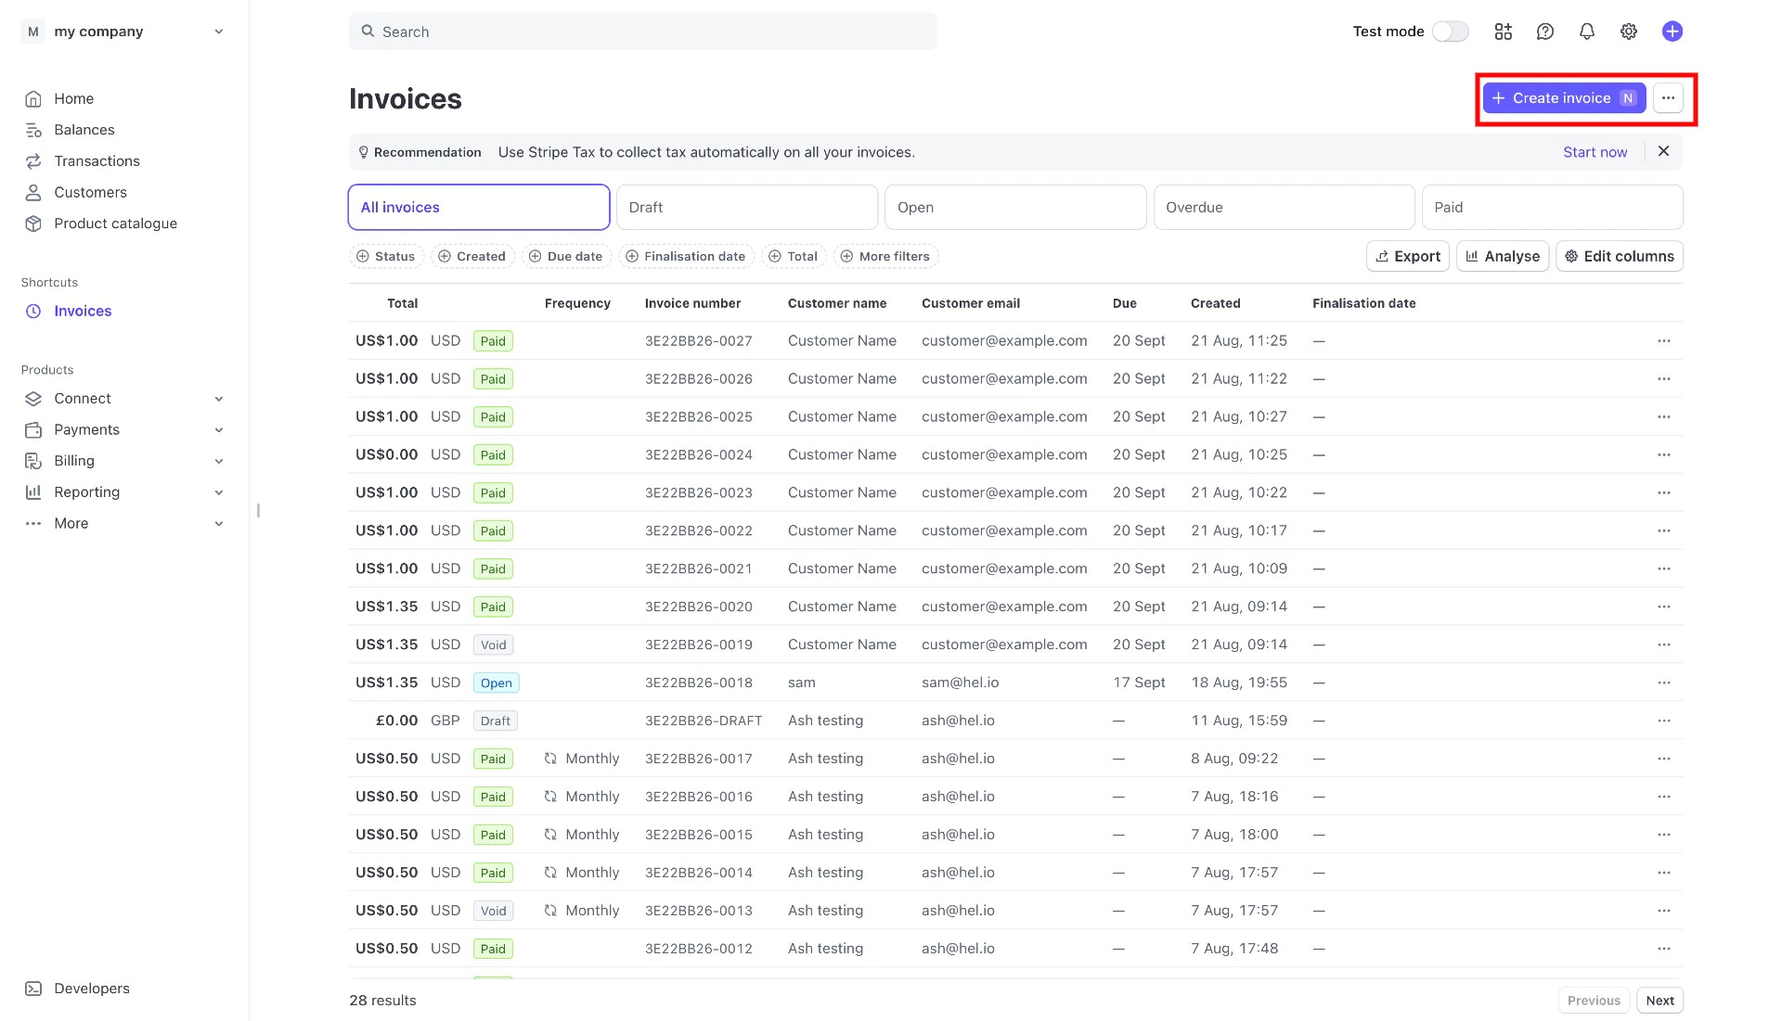Image resolution: width=1782 pixels, height=1021 pixels.
Task: Switch to the Overdue invoices tab
Action: tap(1283, 208)
